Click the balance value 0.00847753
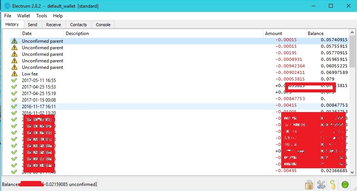357x191 pixels. click(x=334, y=105)
